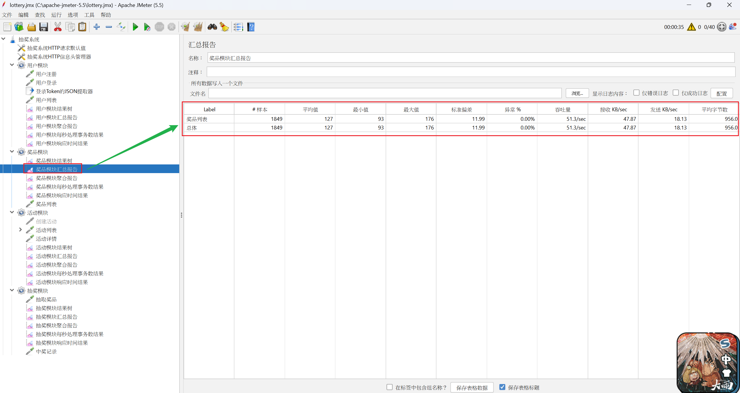Click the yellow warning triangle icon

coord(691,27)
